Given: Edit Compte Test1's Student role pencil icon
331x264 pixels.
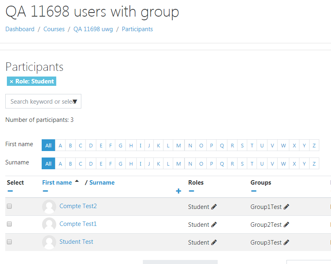Looking at the screenshot, I should tap(214, 224).
